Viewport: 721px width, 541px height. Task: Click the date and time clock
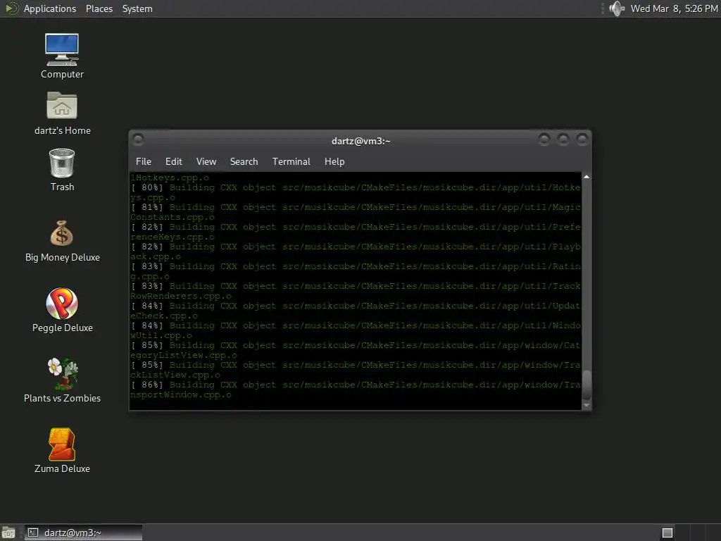pyautogui.click(x=674, y=8)
